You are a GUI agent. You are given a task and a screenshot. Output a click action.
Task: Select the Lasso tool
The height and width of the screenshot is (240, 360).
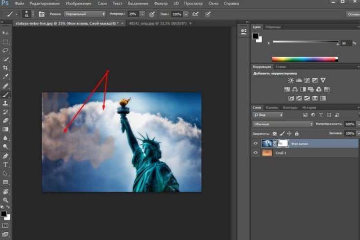[5, 50]
